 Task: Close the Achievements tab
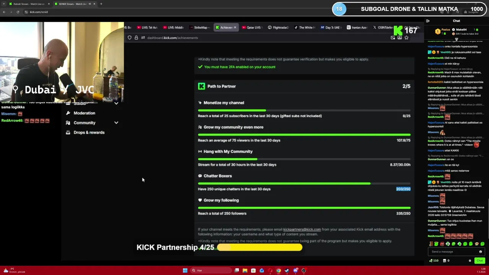pos(235,27)
